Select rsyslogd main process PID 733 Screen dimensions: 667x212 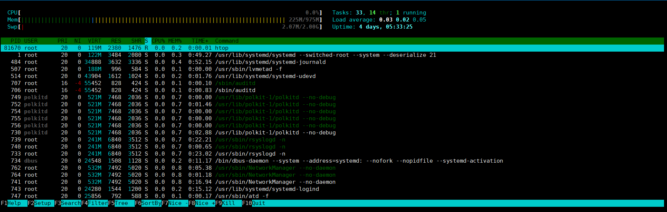pos(332,154)
